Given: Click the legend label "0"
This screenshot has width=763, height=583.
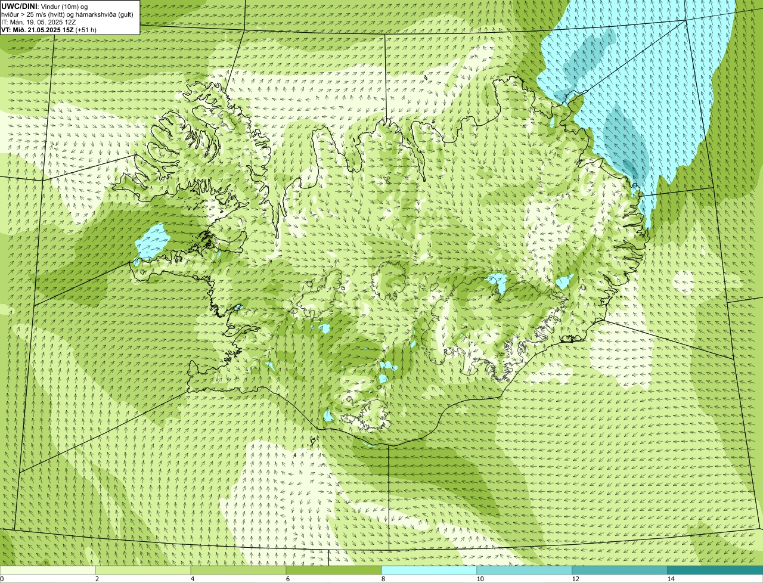Looking at the screenshot, I should pyautogui.click(x=2, y=579).
